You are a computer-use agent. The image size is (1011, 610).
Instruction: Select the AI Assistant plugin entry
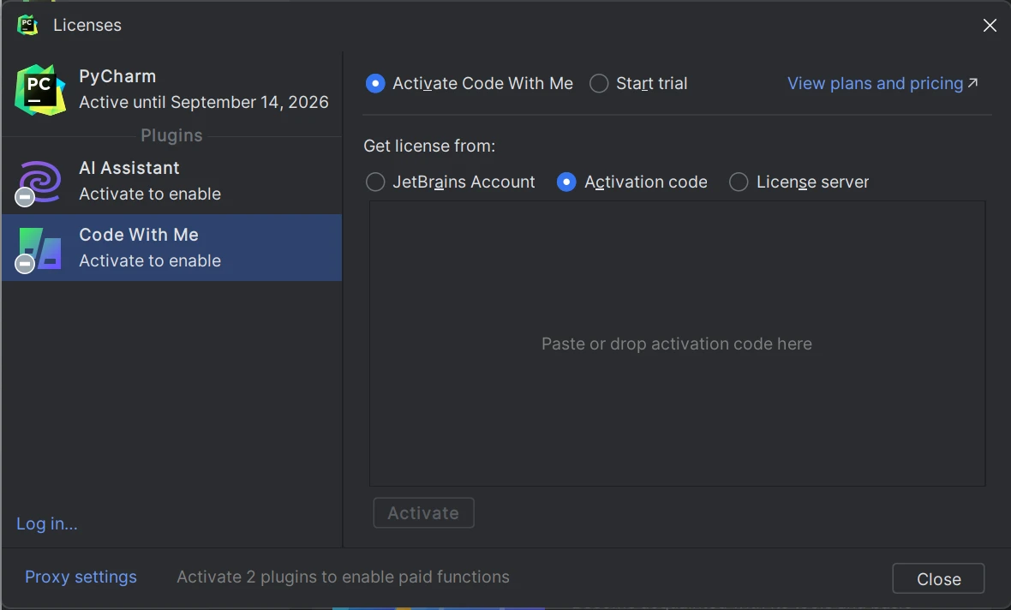click(171, 181)
